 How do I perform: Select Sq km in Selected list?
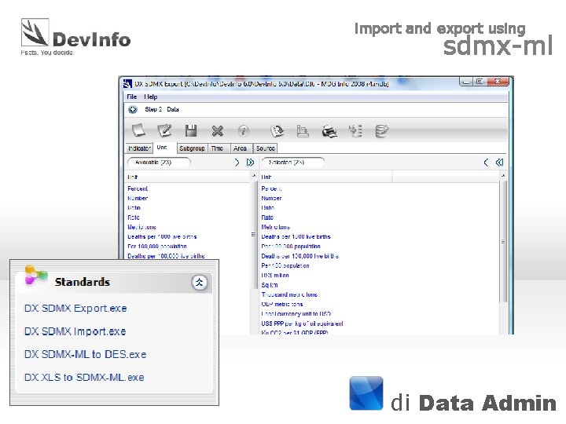270,285
